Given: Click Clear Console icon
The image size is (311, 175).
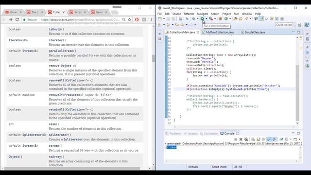Looking at the screenshot, I should (253, 140).
